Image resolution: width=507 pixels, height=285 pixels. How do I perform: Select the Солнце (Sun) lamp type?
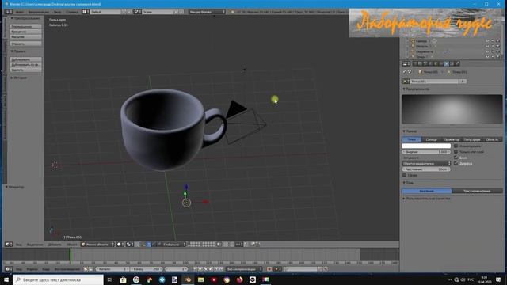[x=432, y=139]
